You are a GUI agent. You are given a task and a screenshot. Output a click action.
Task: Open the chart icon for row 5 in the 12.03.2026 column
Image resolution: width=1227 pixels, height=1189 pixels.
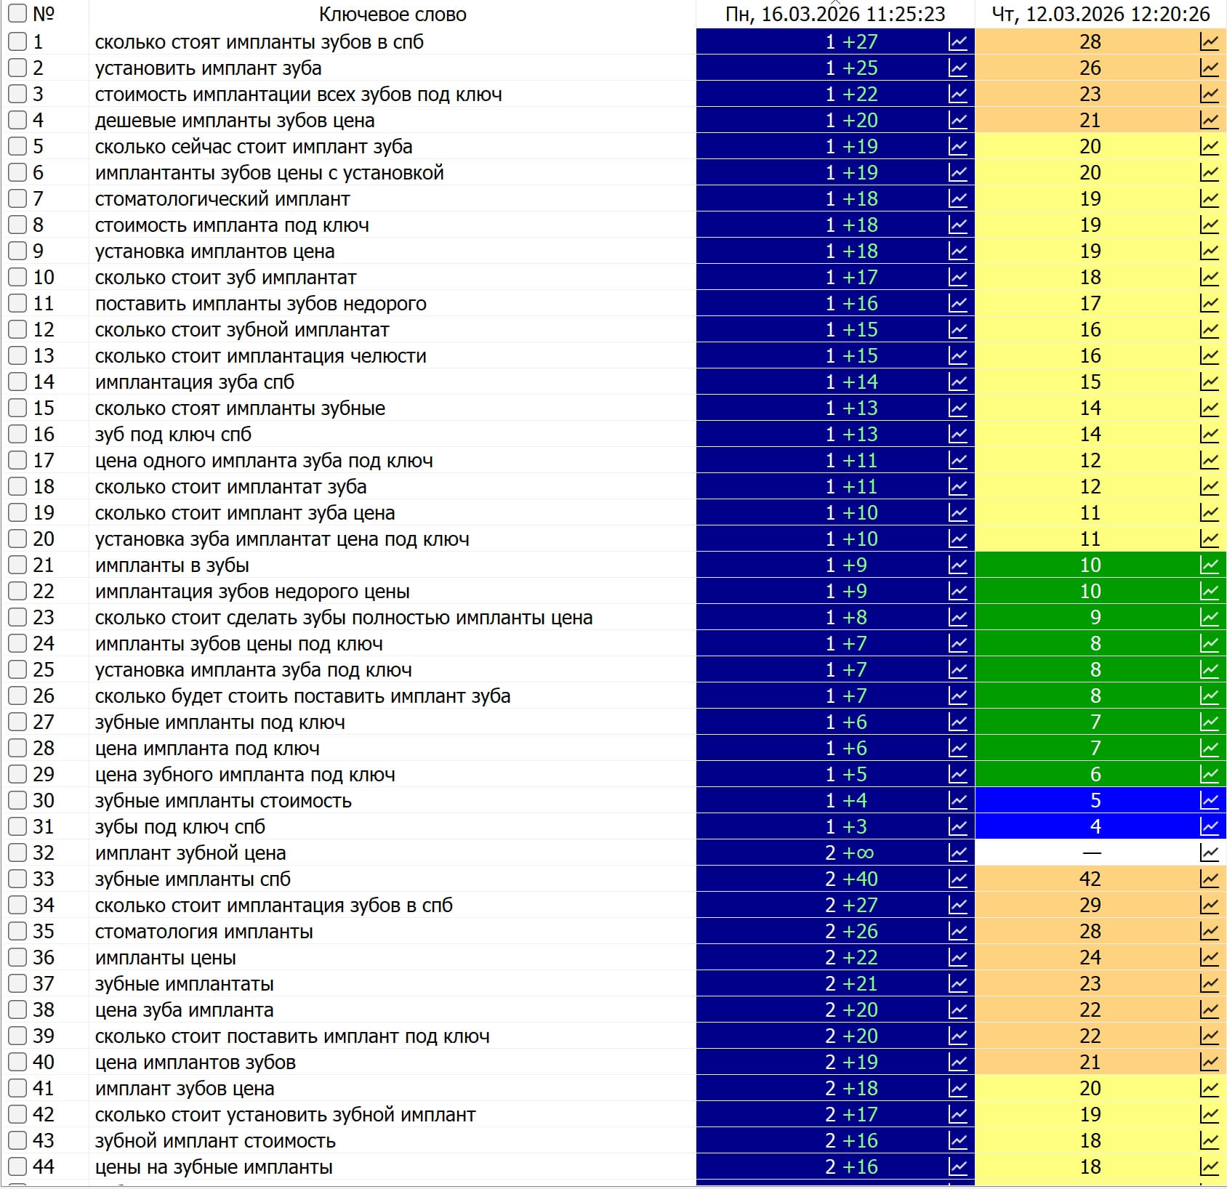(x=1209, y=147)
